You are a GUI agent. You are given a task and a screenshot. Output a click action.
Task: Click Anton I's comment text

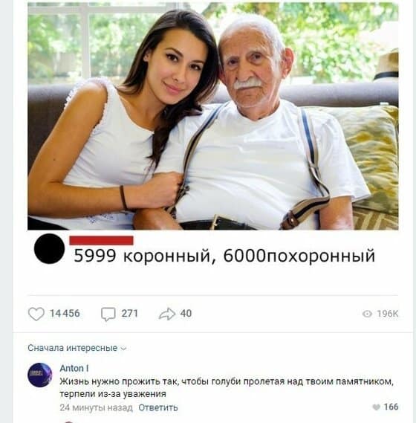227,387
